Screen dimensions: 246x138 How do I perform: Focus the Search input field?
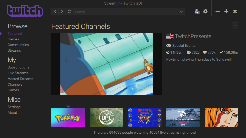pyautogui.click(x=126, y=11)
